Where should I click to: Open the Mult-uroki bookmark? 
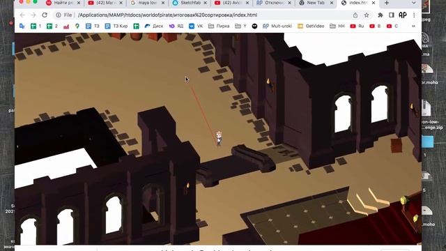point(277,26)
